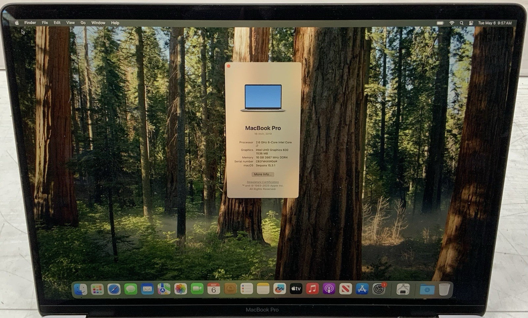The height and width of the screenshot is (318, 528).
Task: Open Calendar showing May 6
Action: coord(214,289)
